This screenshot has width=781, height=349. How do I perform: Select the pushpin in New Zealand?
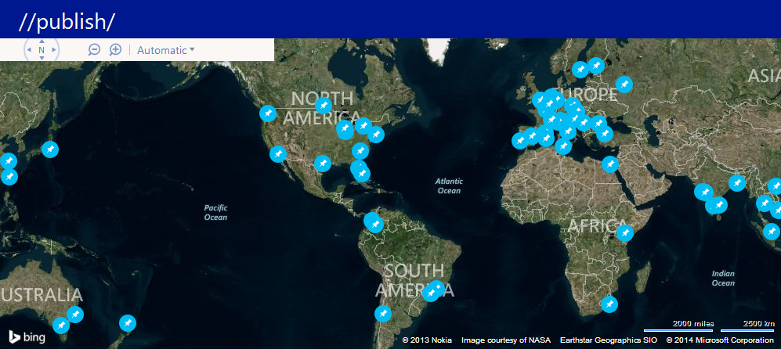[x=127, y=322]
